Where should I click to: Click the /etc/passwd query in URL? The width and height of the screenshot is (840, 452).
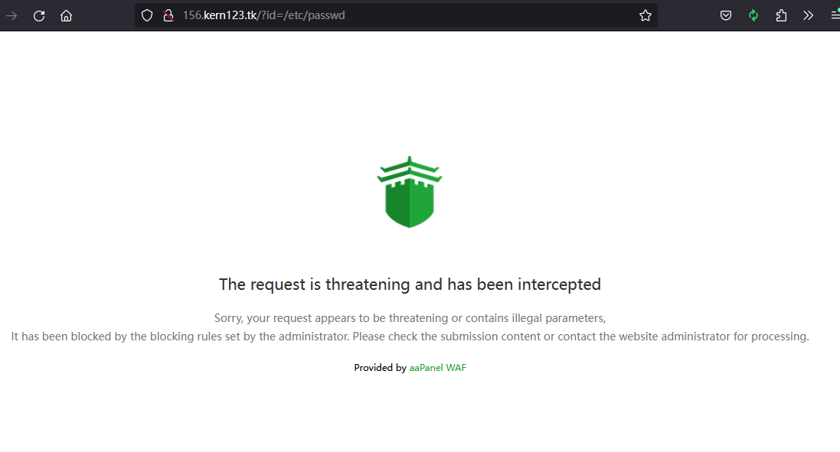pos(318,15)
